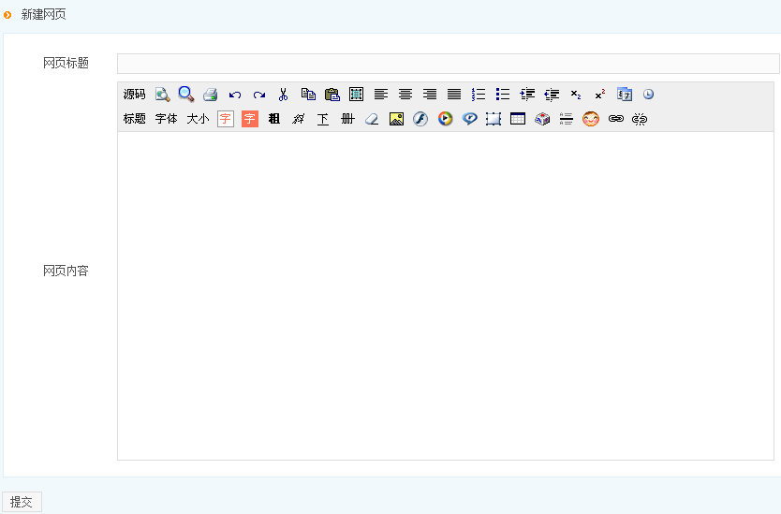The height and width of the screenshot is (514, 781).
Task: Switch to 源码 source code view
Action: 135,95
